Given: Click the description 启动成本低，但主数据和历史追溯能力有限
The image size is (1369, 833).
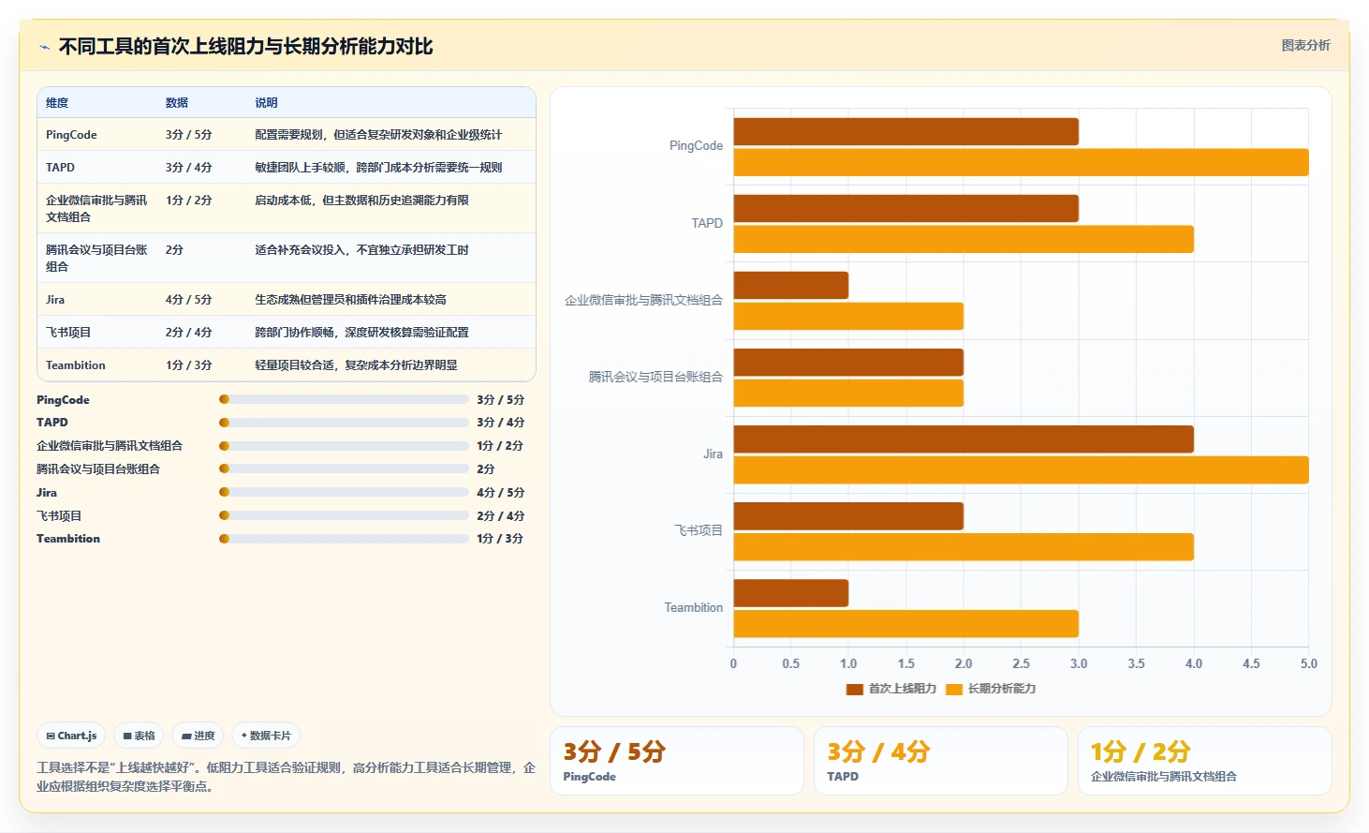Looking at the screenshot, I should click(361, 201).
